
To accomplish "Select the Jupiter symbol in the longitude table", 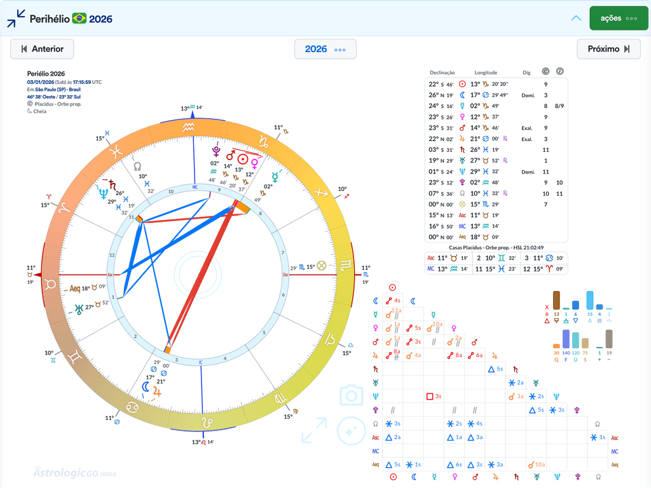I will [x=462, y=139].
